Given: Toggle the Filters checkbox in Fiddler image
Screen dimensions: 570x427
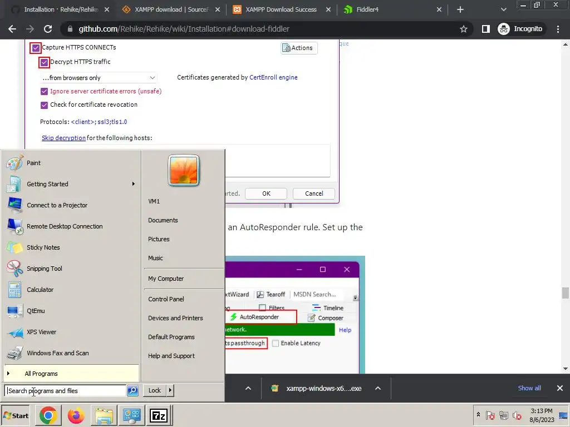Looking at the screenshot, I should click(x=262, y=308).
